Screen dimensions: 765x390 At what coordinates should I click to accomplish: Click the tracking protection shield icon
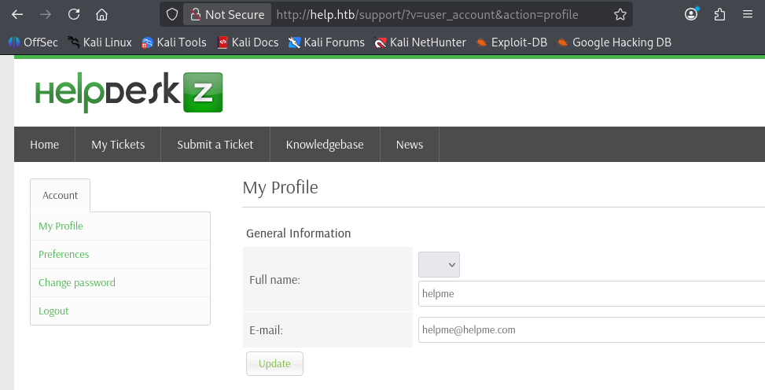point(172,14)
